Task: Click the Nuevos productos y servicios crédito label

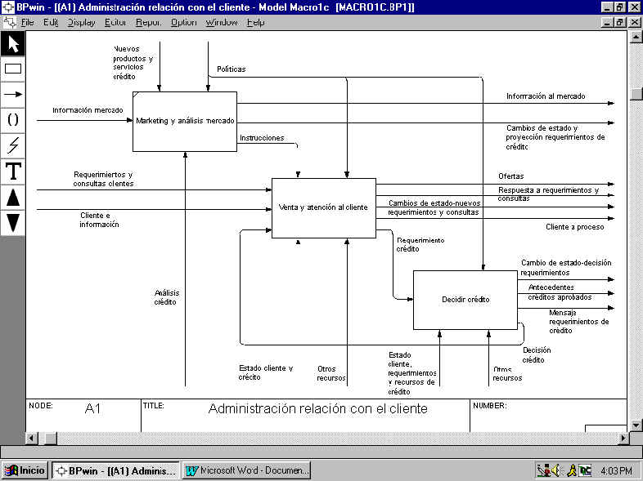Action: [133, 63]
